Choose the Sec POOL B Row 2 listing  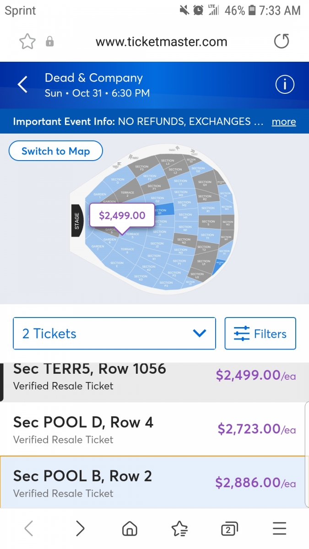[154, 483]
